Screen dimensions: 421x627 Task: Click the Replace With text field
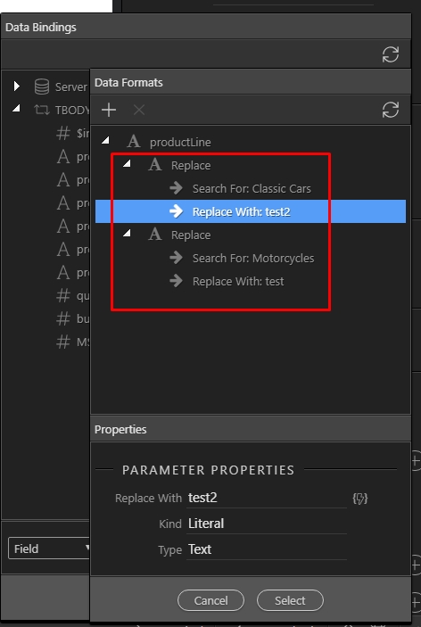click(267, 499)
